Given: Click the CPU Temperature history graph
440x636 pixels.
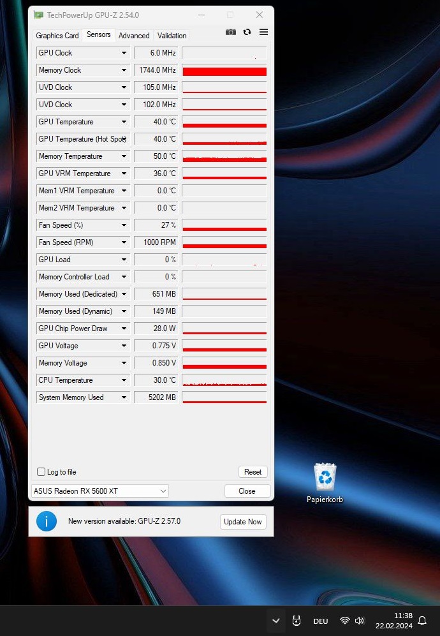Looking at the screenshot, I should coord(224,380).
